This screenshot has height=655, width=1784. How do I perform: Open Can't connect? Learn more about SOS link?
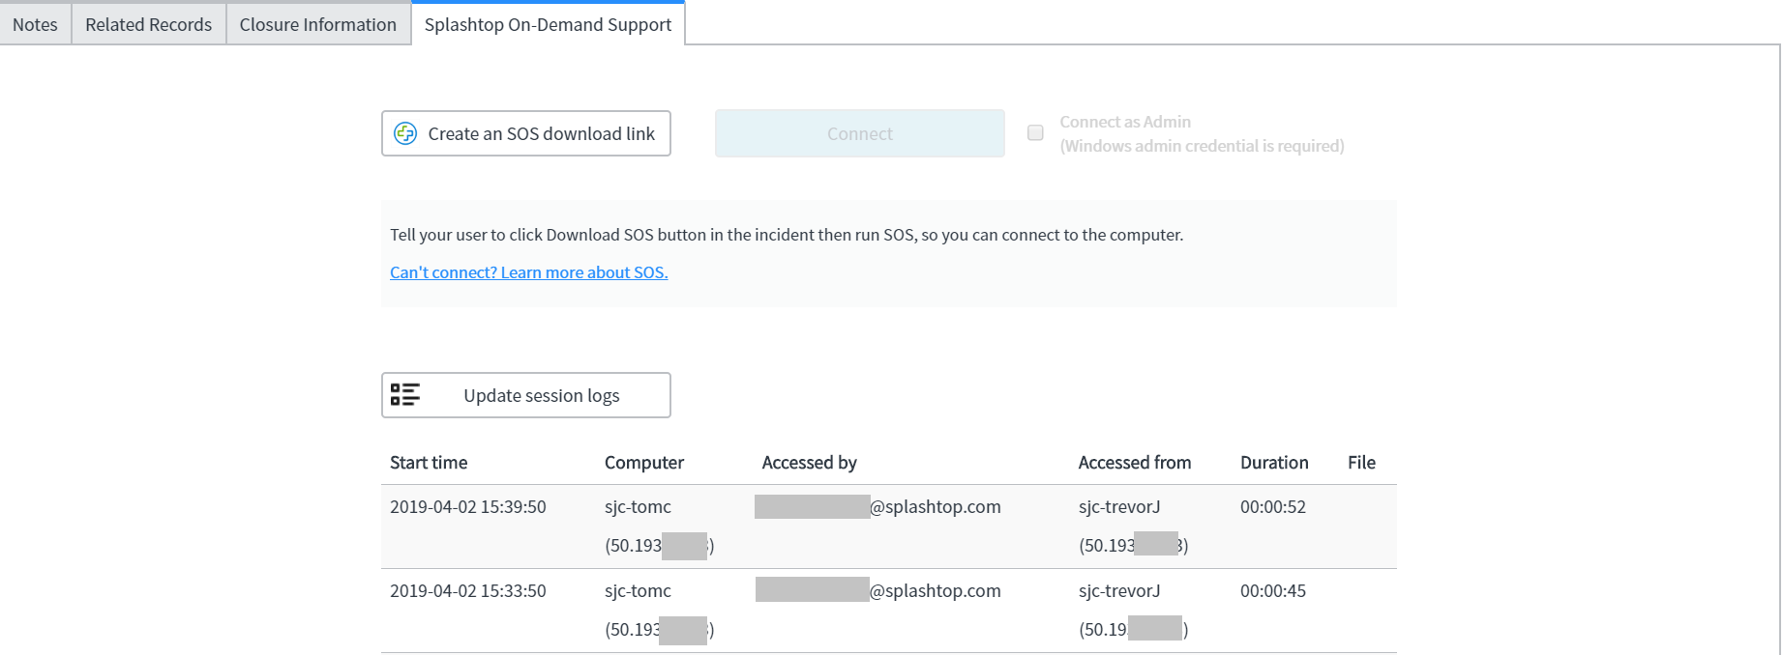[529, 272]
